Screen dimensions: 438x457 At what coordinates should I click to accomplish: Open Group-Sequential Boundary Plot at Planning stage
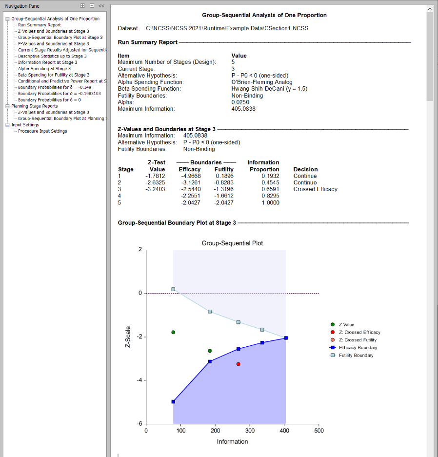[62, 119]
